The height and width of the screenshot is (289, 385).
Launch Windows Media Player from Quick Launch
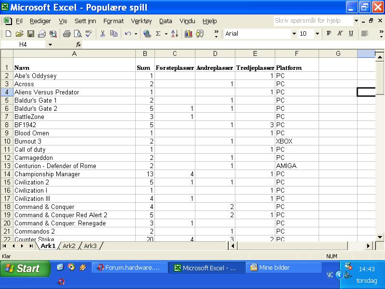(x=71, y=267)
